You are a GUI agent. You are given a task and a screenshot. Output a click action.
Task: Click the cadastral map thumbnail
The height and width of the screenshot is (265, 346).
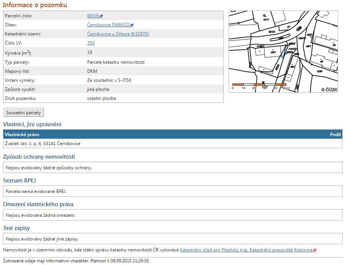[x=283, y=52]
